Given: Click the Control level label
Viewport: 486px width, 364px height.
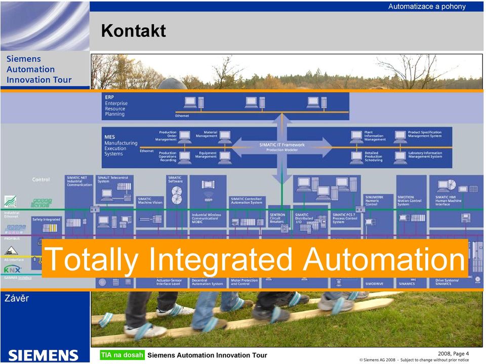Looking at the screenshot, I should (40, 179).
